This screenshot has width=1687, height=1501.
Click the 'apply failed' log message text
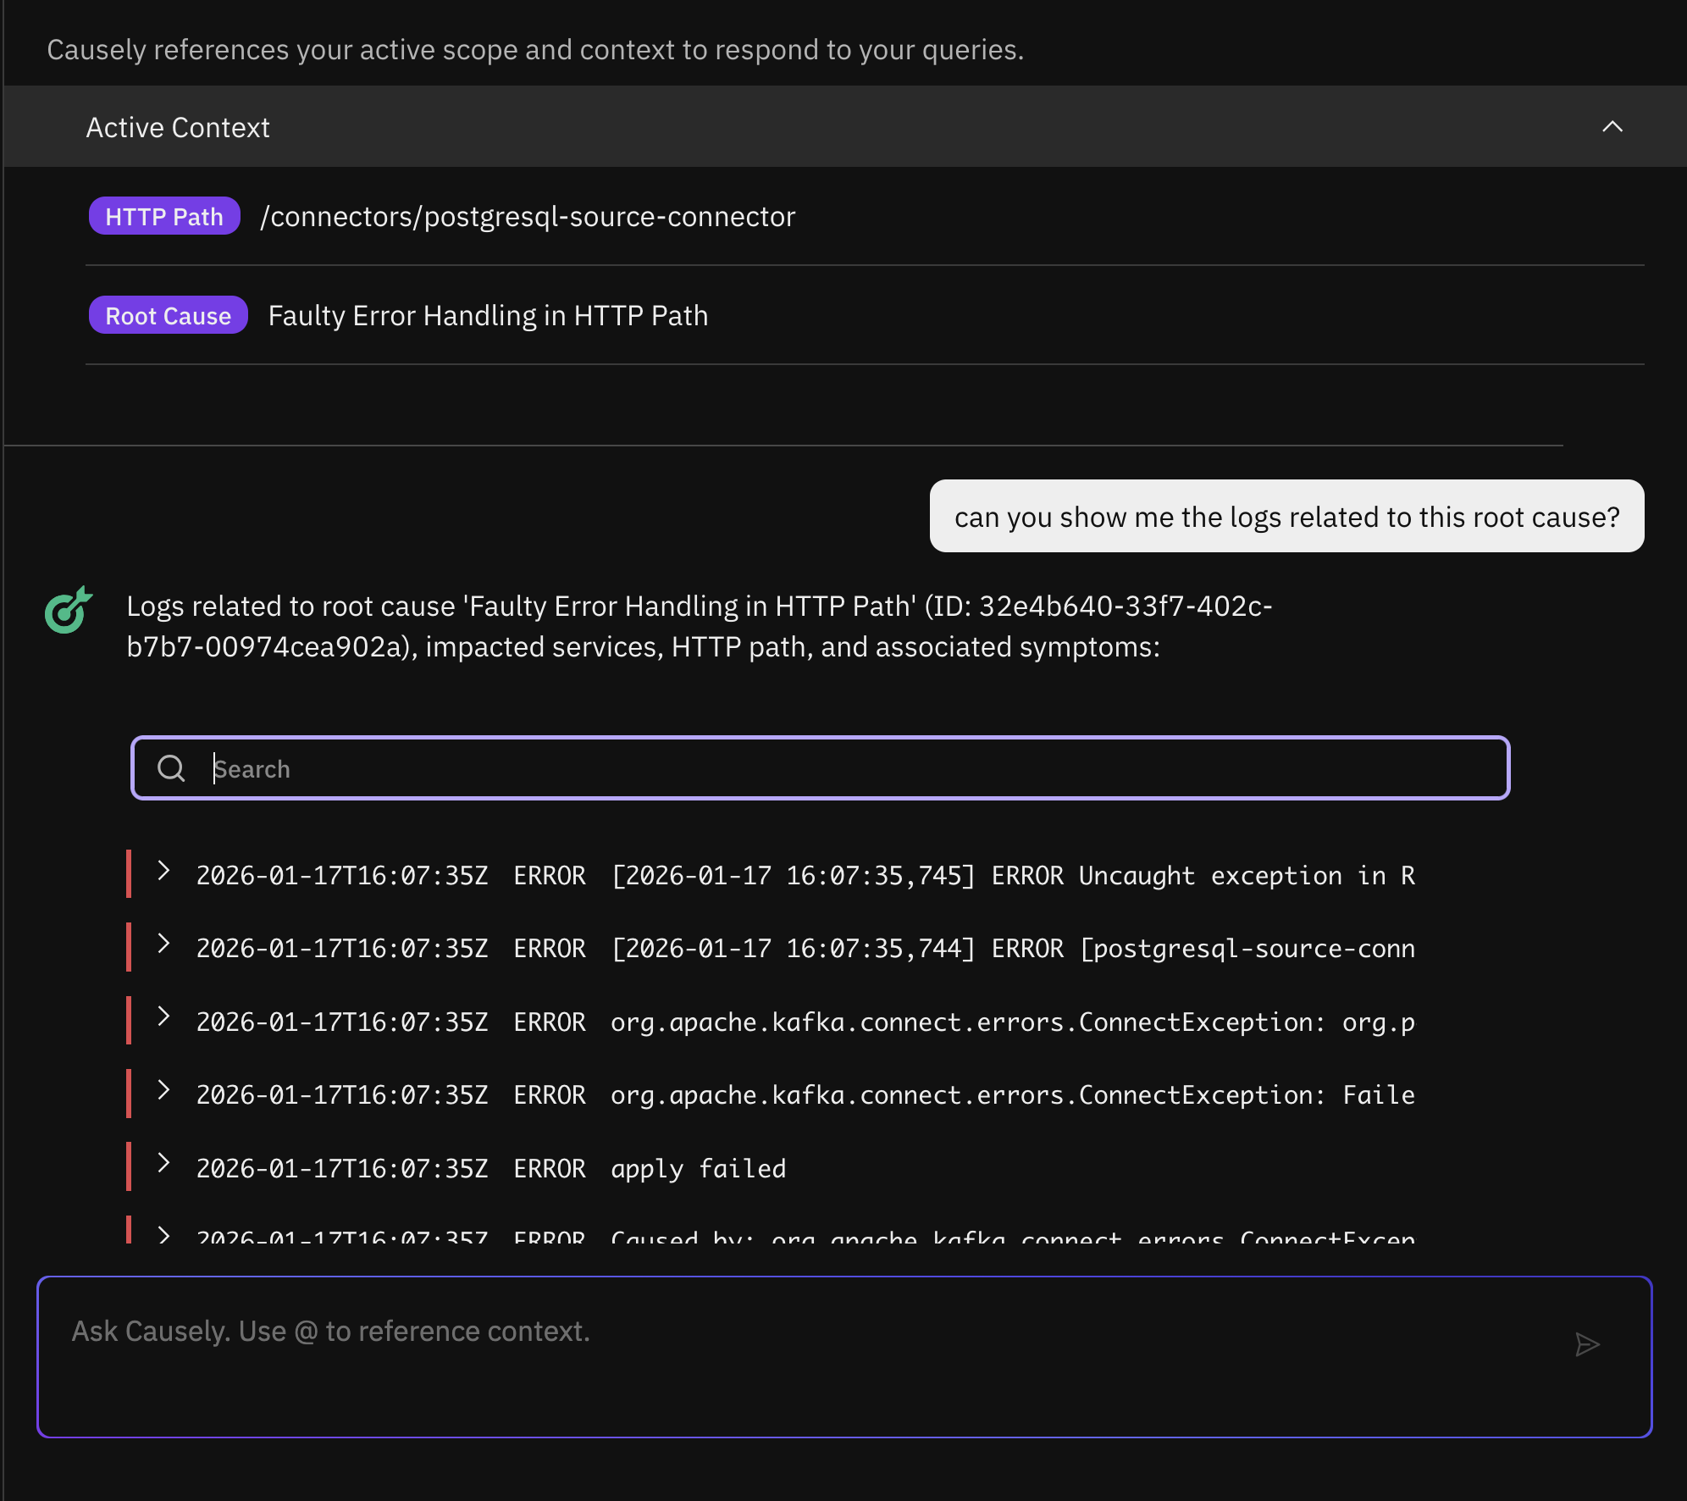[698, 1169]
